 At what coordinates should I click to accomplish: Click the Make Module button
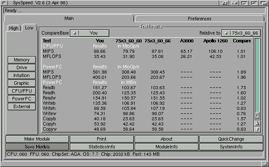pos(37,139)
